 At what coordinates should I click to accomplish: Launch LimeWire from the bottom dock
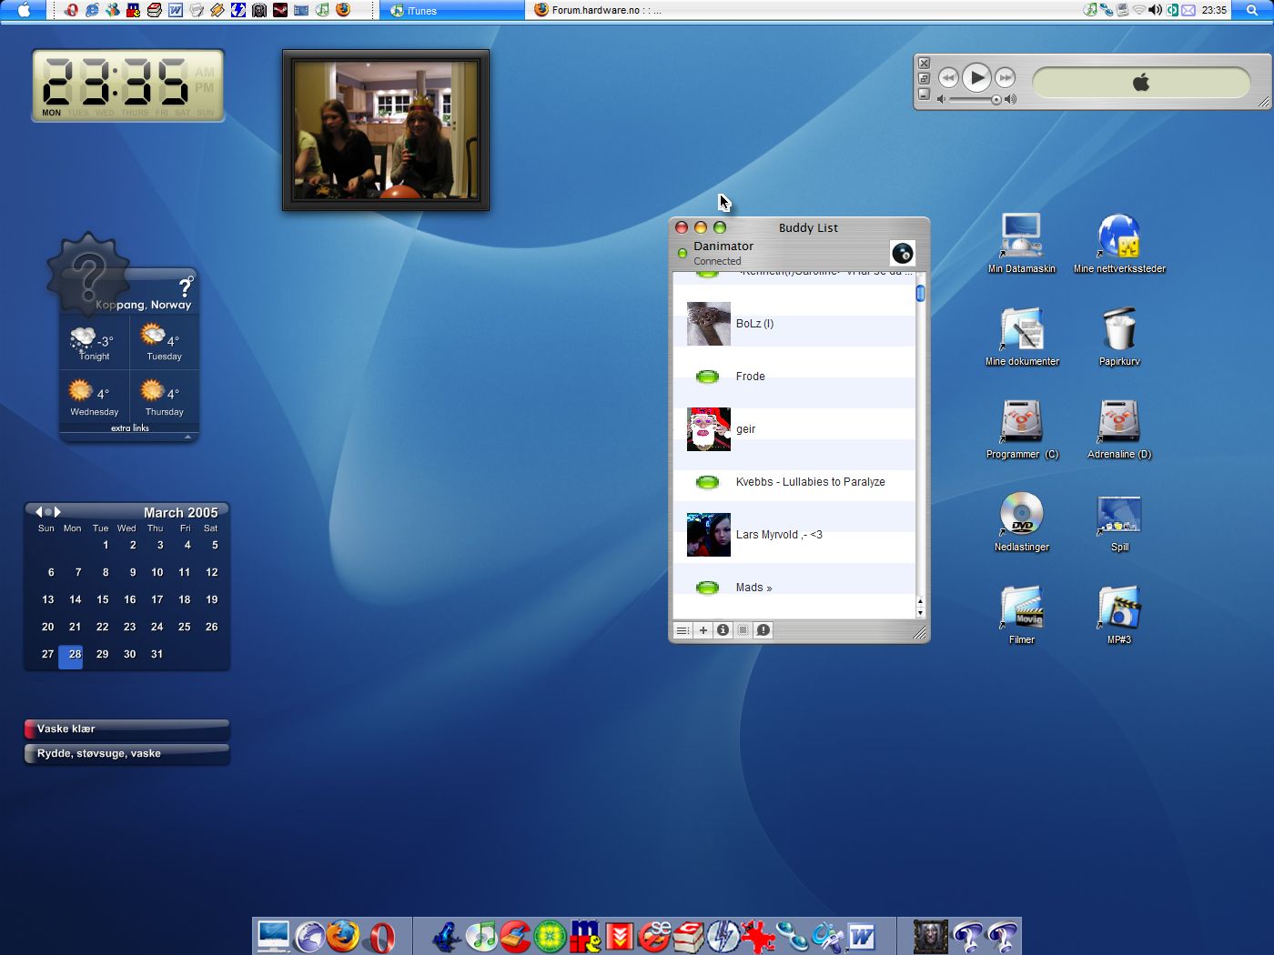[551, 937]
